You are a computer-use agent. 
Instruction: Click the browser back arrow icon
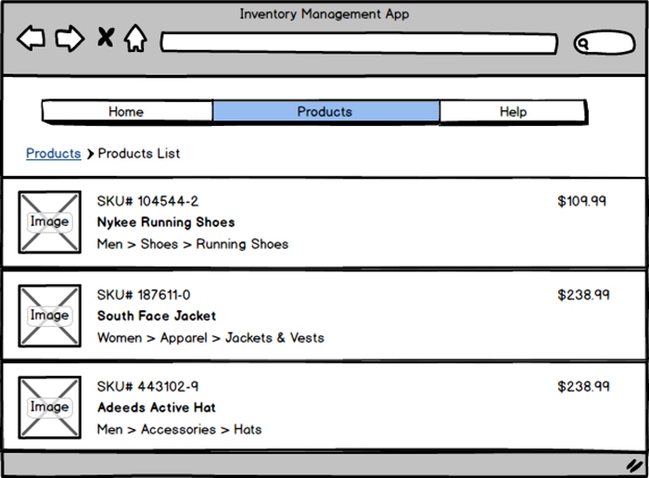[31, 39]
